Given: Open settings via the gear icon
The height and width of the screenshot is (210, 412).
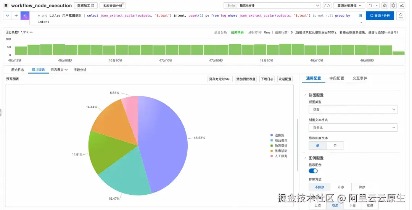Looking at the screenshot, I should coord(393,5).
